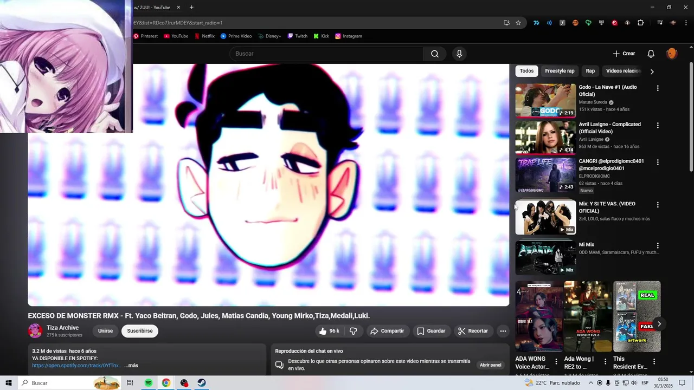Open options for CANGRI video
The image size is (694, 390).
pos(658,162)
